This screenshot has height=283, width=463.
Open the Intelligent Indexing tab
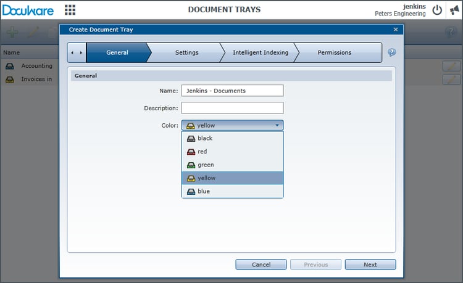(260, 52)
